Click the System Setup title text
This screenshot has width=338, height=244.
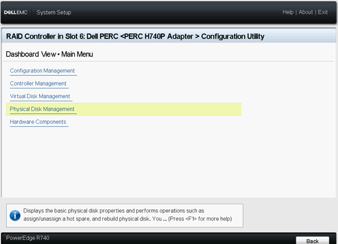coord(54,12)
